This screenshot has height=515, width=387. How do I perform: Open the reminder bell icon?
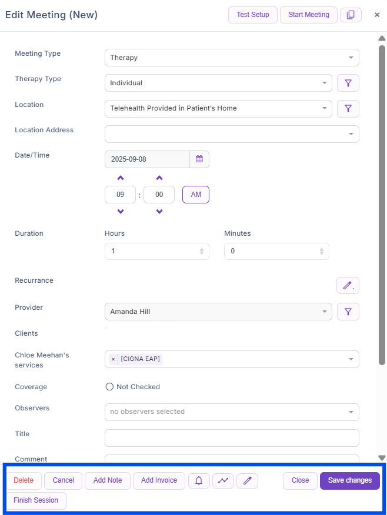[x=199, y=481]
